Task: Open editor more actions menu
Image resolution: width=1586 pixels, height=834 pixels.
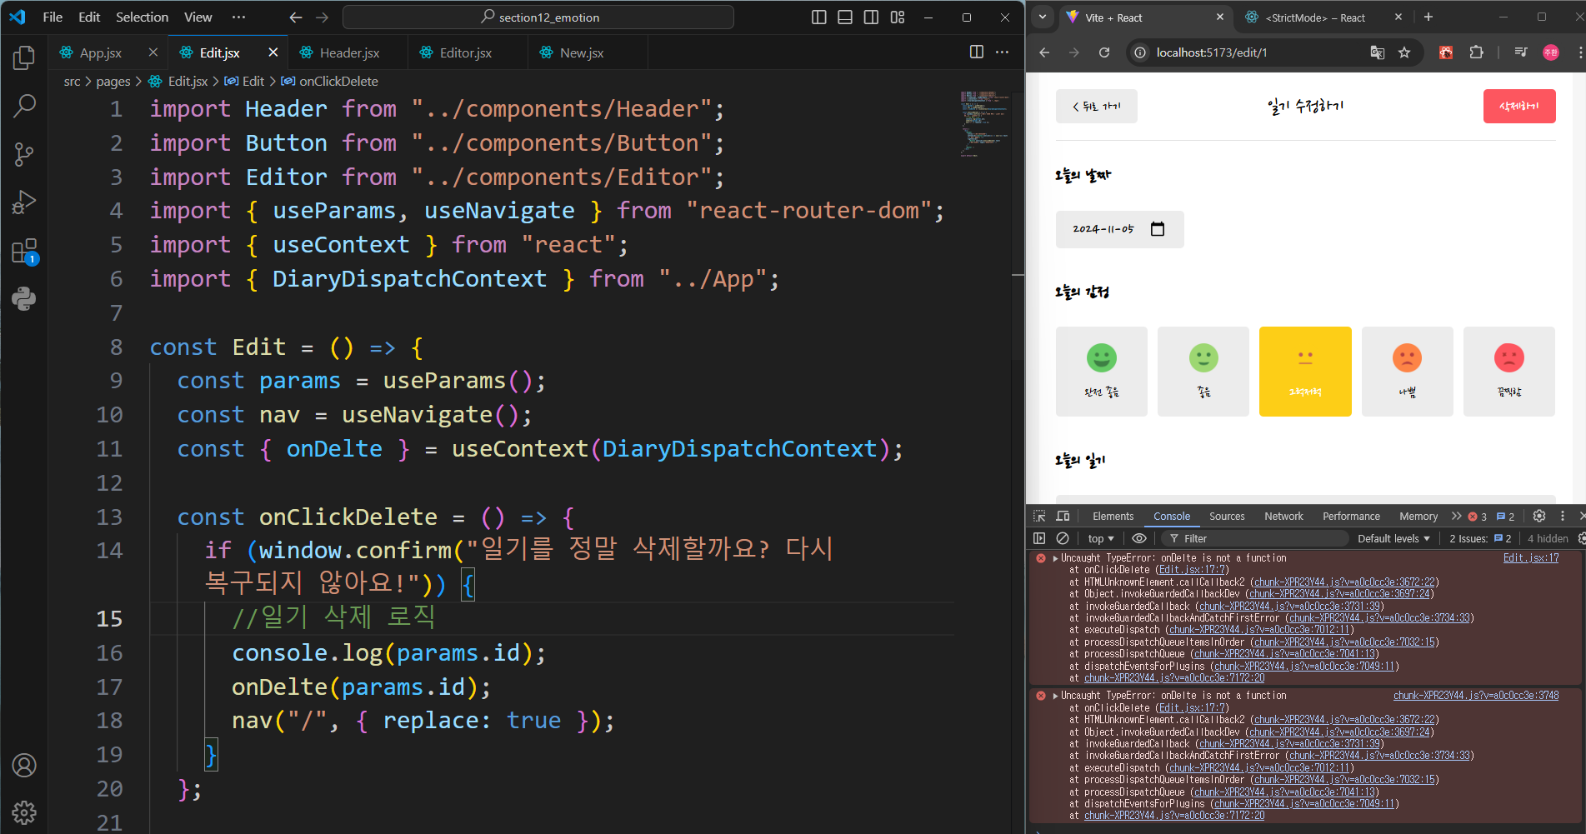Action: [1003, 52]
